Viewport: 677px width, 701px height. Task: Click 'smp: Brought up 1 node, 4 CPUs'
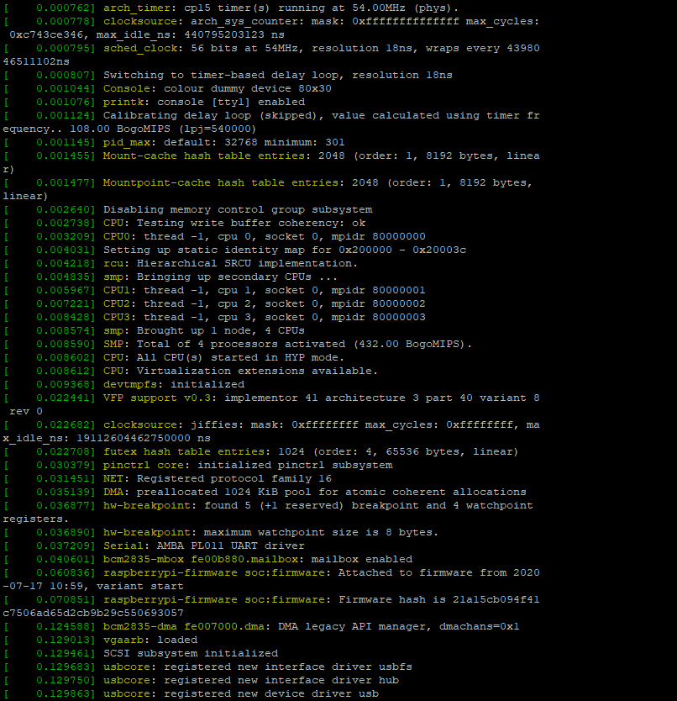204,330
